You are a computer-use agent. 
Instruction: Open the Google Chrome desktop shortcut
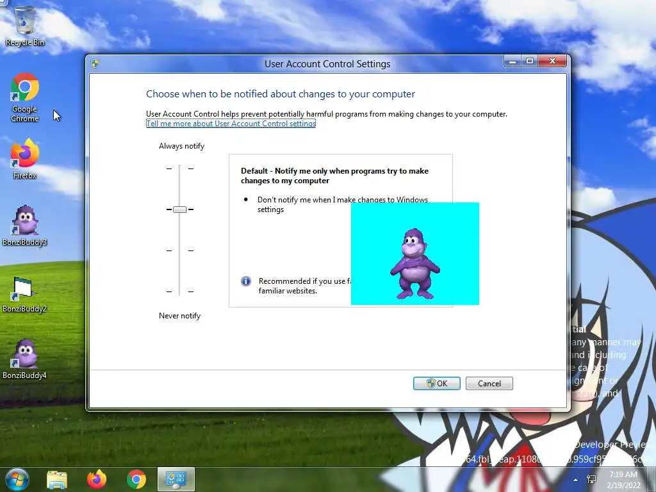[25, 98]
